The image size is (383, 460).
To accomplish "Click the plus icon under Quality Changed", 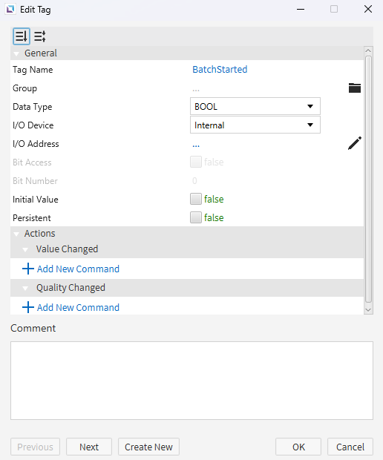I will pos(28,307).
